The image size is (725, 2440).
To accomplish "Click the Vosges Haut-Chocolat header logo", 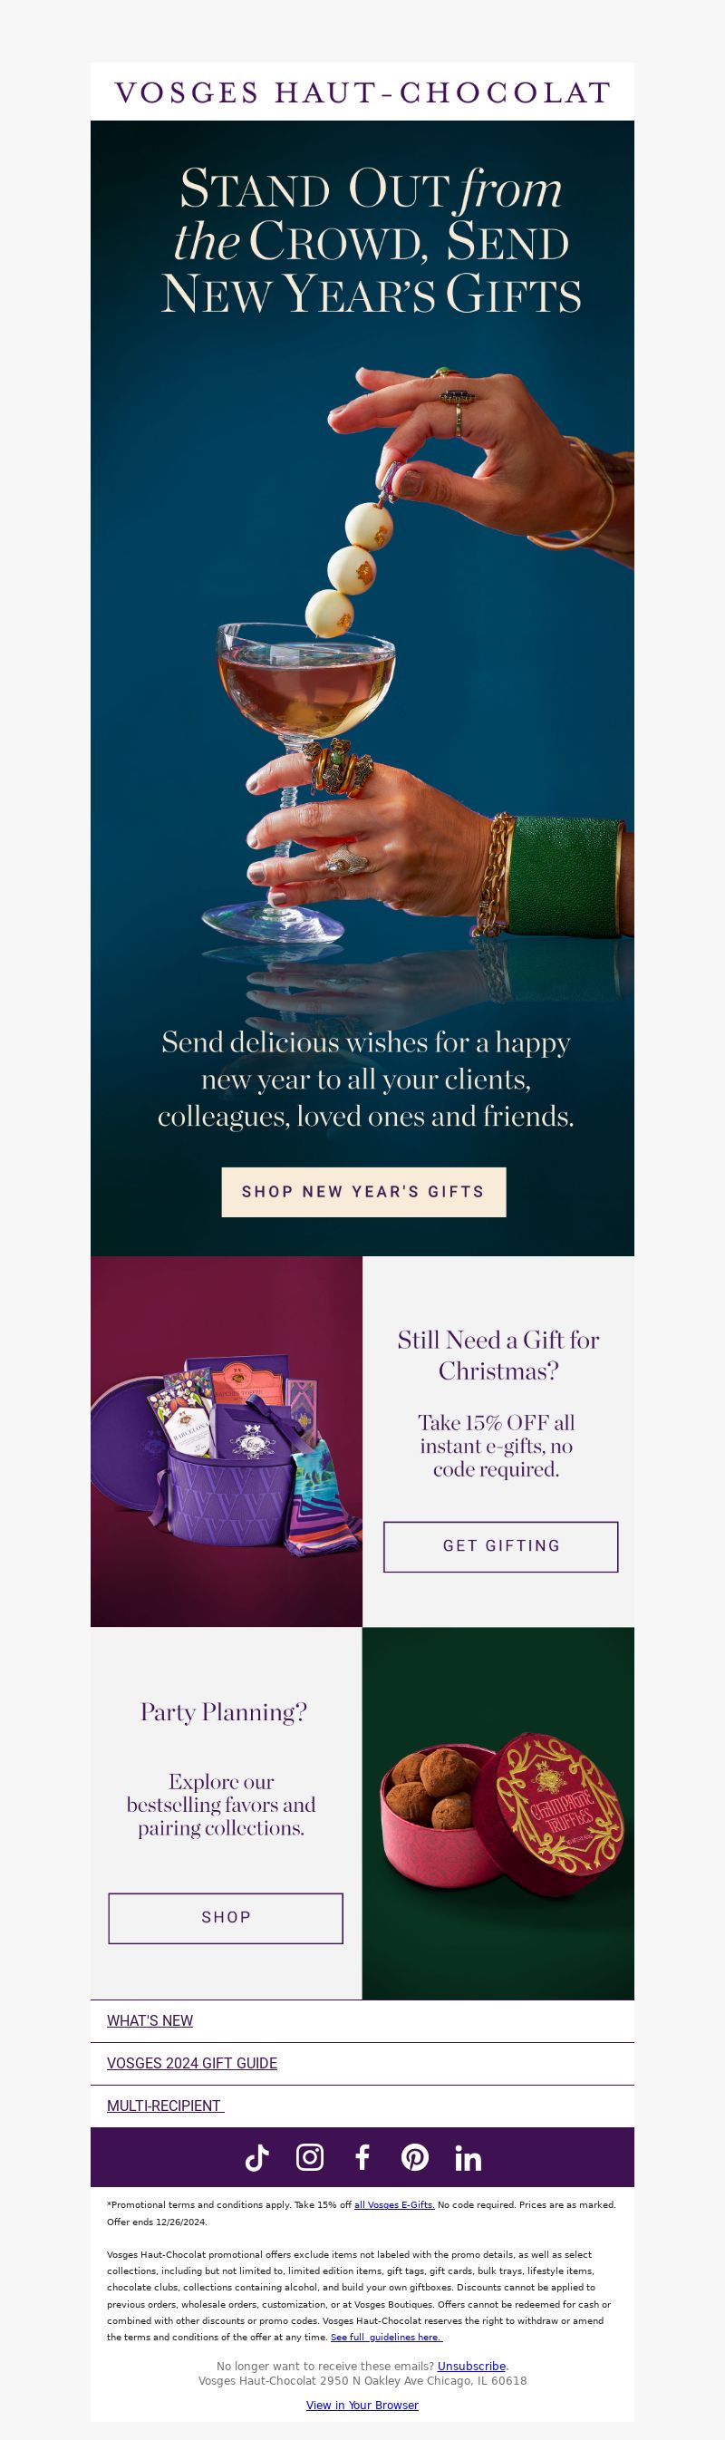I will pyautogui.click(x=362, y=92).
